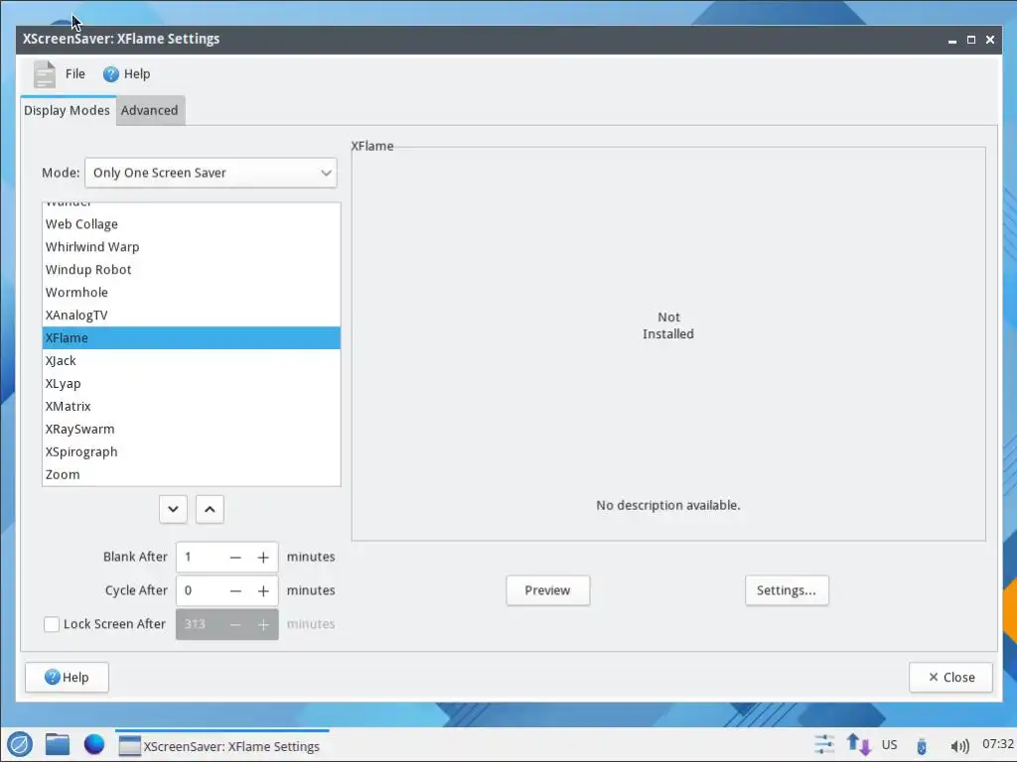
Task: Select XSpirograph screensaver
Action: [x=192, y=451]
